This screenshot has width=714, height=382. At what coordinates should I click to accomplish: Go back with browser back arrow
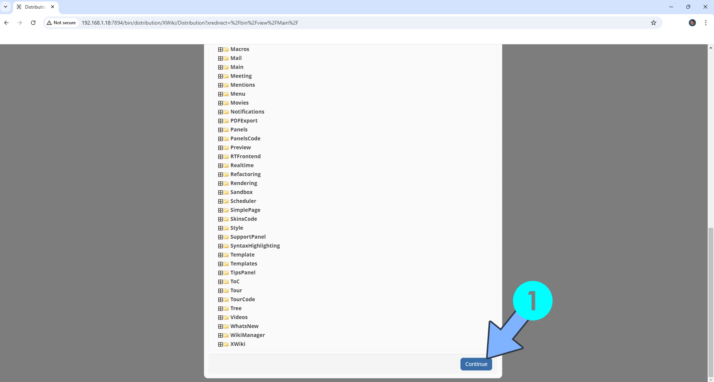[x=6, y=23]
